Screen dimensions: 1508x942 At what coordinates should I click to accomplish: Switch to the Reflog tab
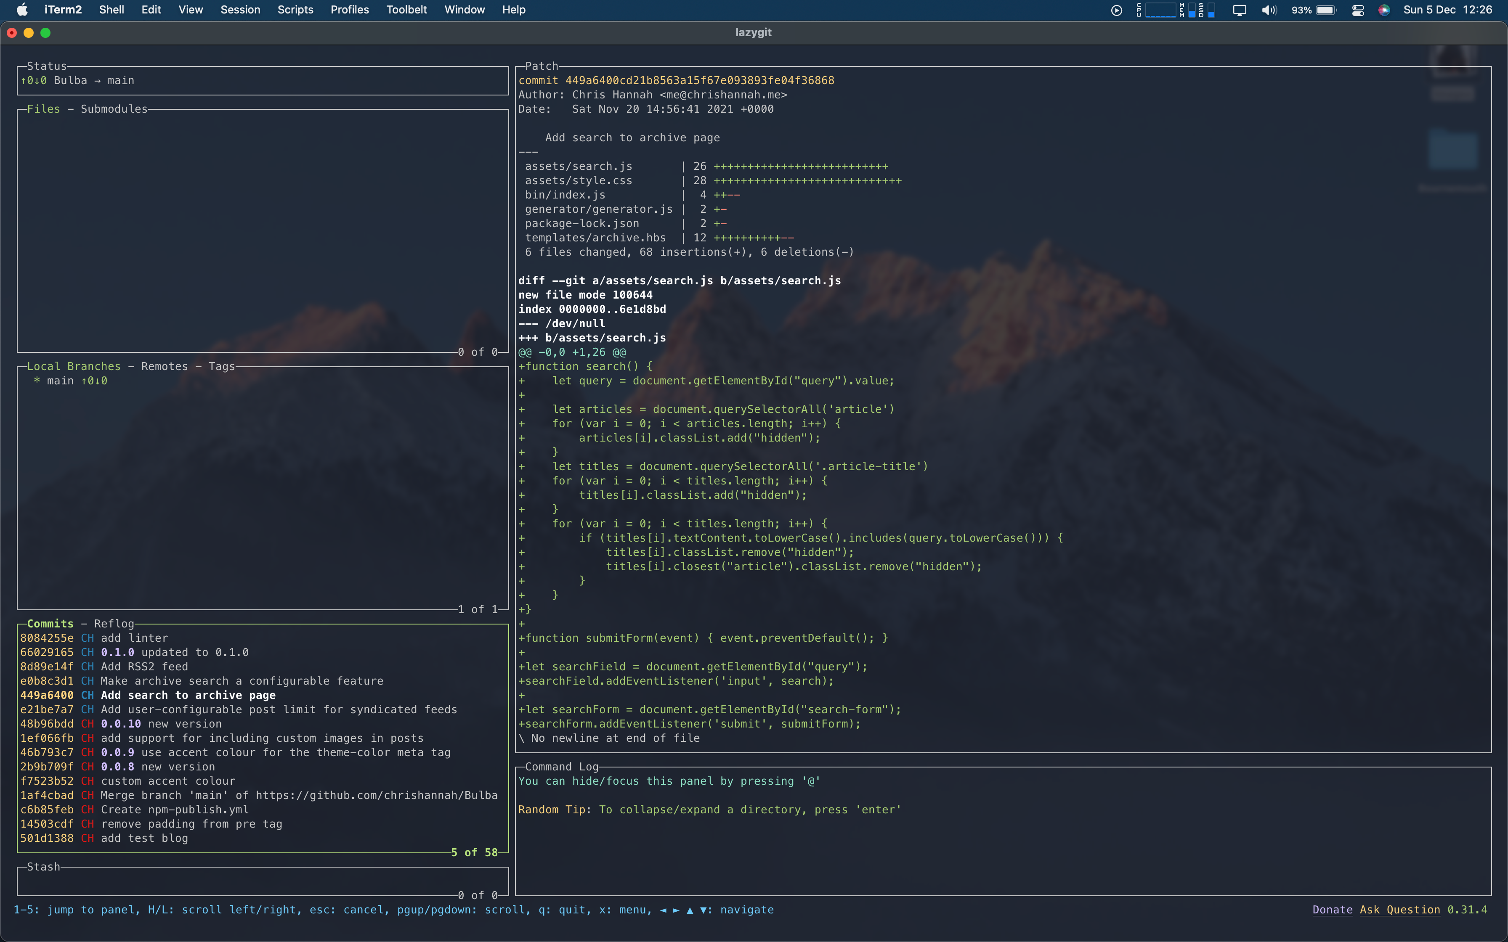[x=114, y=624]
